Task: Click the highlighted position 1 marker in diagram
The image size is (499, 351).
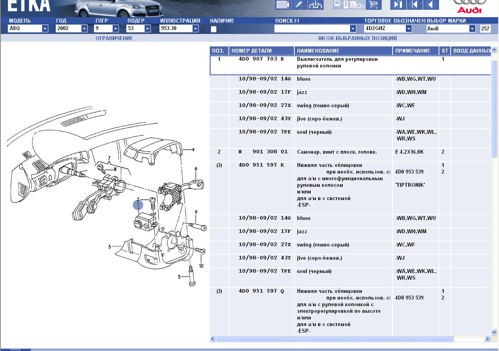Action: (x=138, y=205)
